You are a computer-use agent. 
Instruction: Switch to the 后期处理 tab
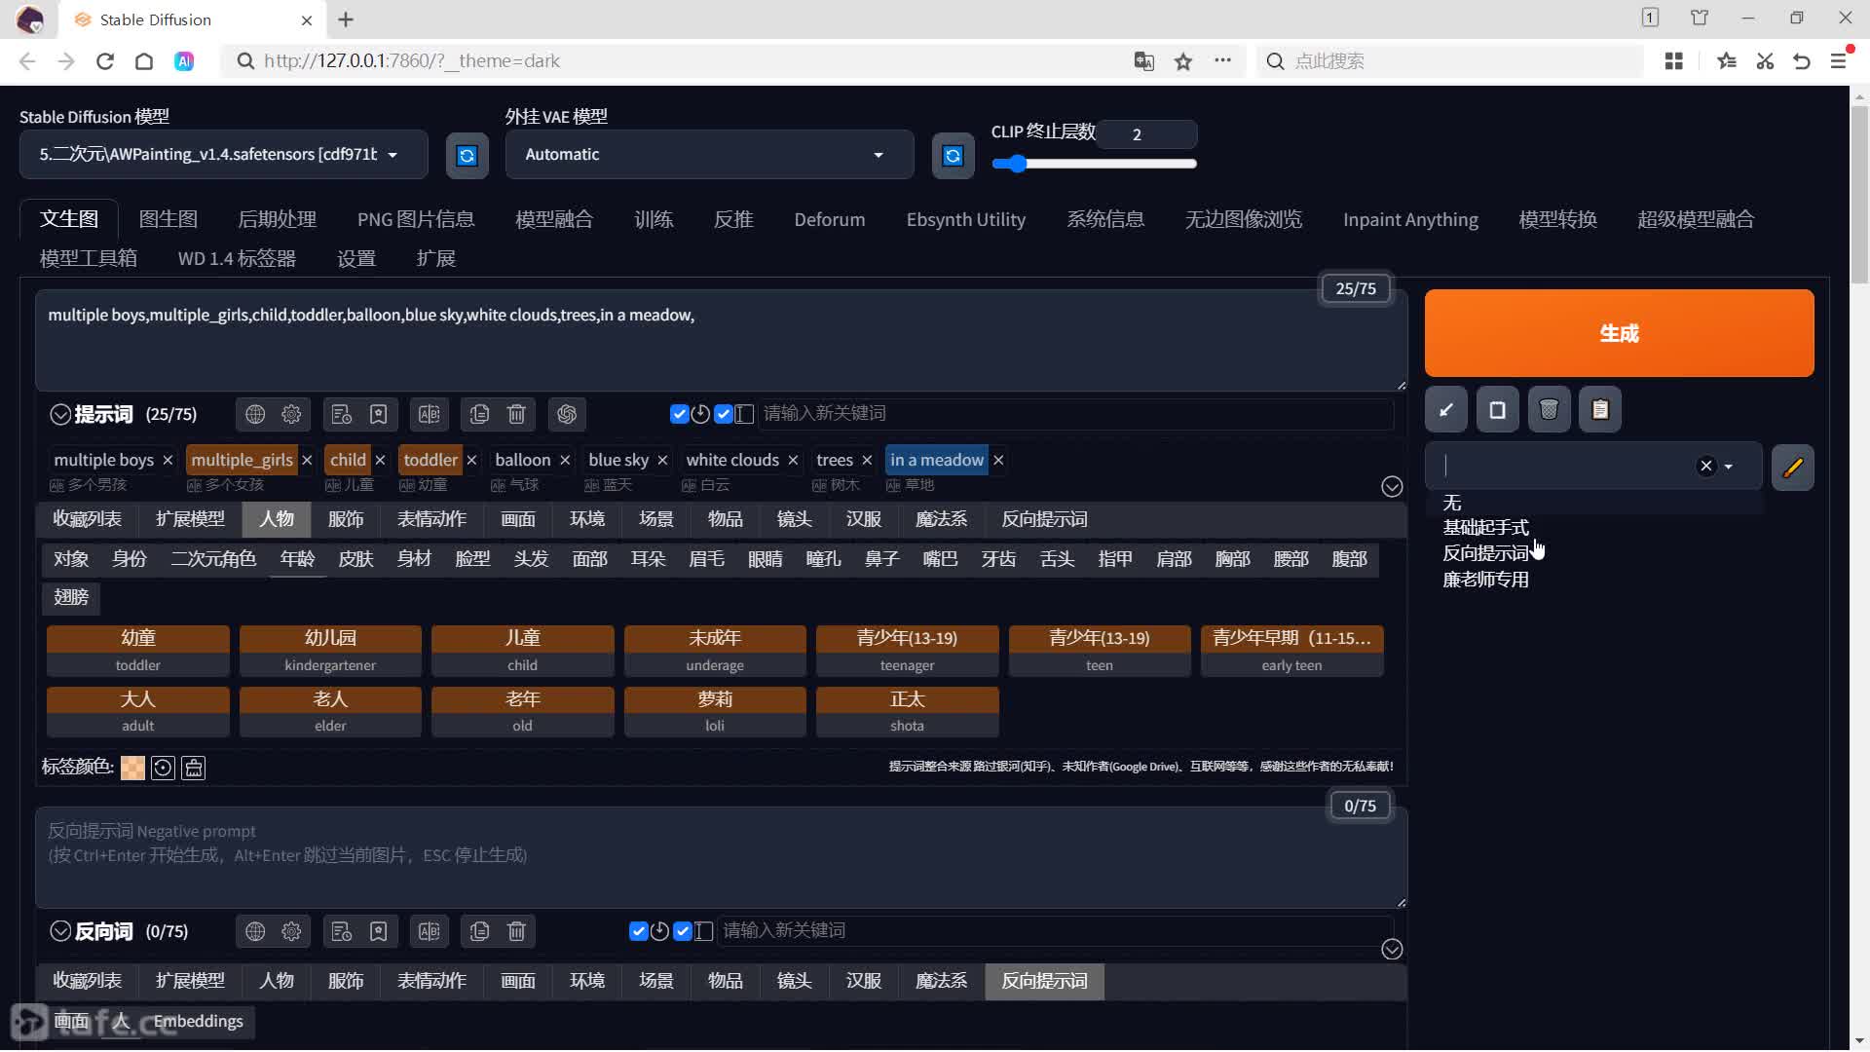[x=277, y=218]
